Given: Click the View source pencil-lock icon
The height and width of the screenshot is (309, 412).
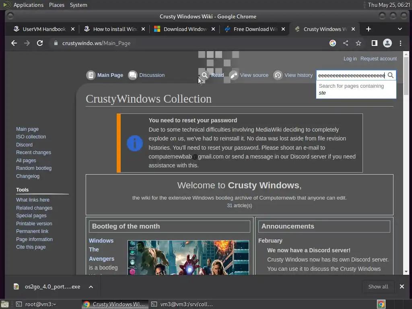Looking at the screenshot, I should click(x=234, y=75).
